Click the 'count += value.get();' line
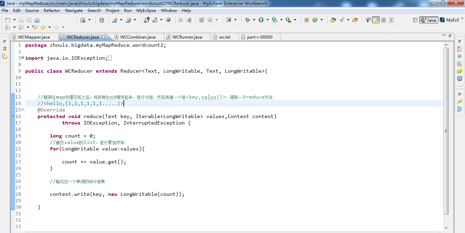Screen dimensions: 465x233 (x=94, y=162)
